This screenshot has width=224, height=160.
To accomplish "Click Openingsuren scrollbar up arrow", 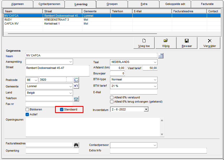I will 162,120.
